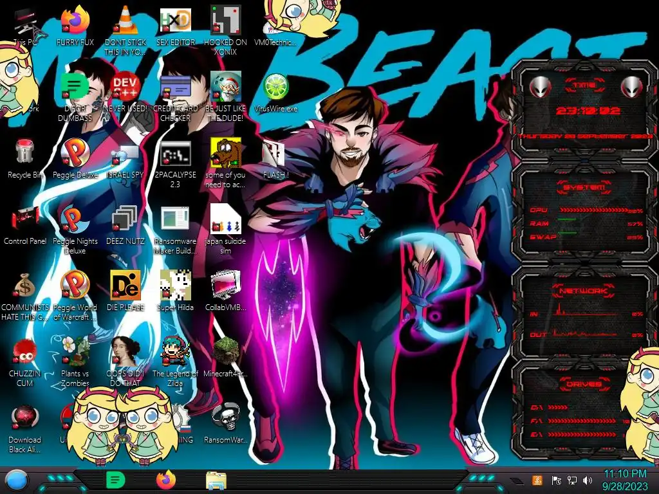Launch VirusWire.exe lime icon
The height and width of the screenshot is (494, 659).
point(275,87)
